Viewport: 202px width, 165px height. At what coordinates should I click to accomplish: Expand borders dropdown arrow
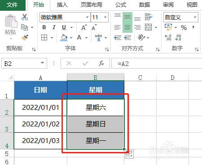tap(52, 38)
